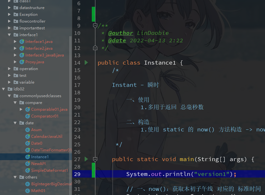Collapse the others folder
The width and height of the screenshot is (265, 195).
(15, 177)
